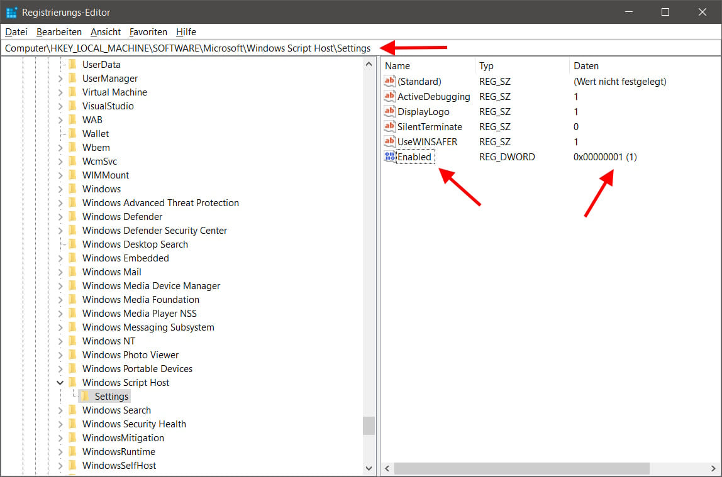Click the UseWINSAFER string icon

389,141
